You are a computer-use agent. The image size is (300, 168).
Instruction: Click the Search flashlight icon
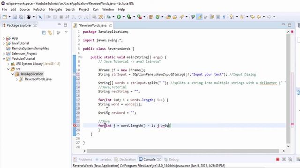(x=181, y=17)
